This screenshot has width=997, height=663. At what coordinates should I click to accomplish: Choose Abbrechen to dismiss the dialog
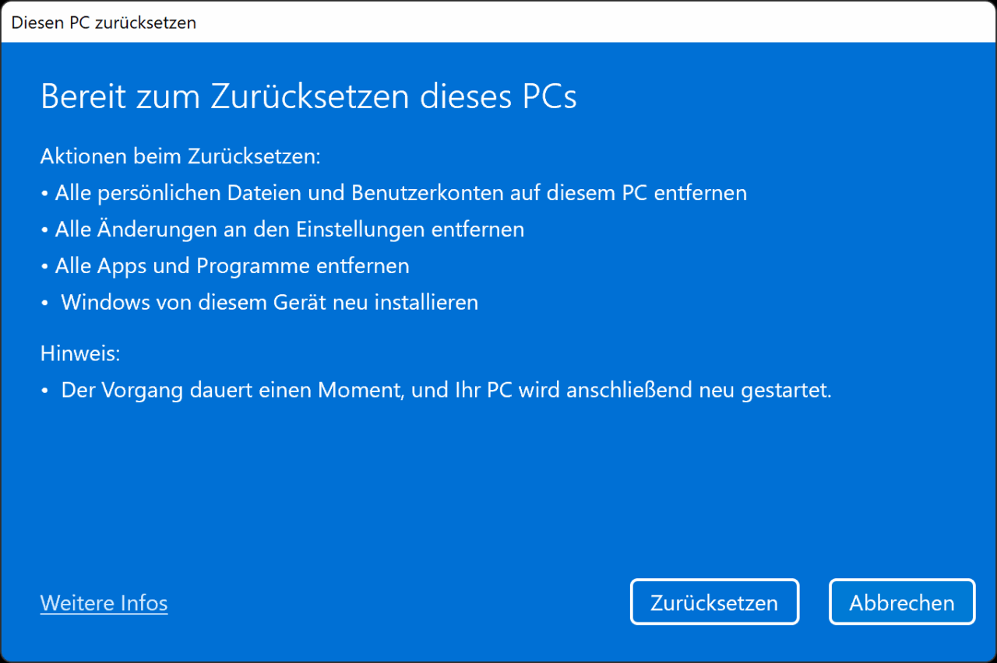[901, 602]
